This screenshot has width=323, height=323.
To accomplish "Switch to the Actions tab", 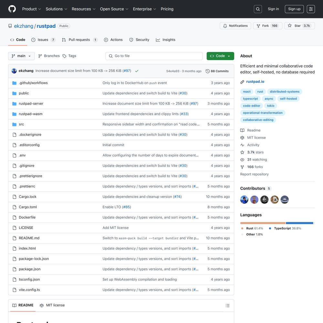I will 113,40.
